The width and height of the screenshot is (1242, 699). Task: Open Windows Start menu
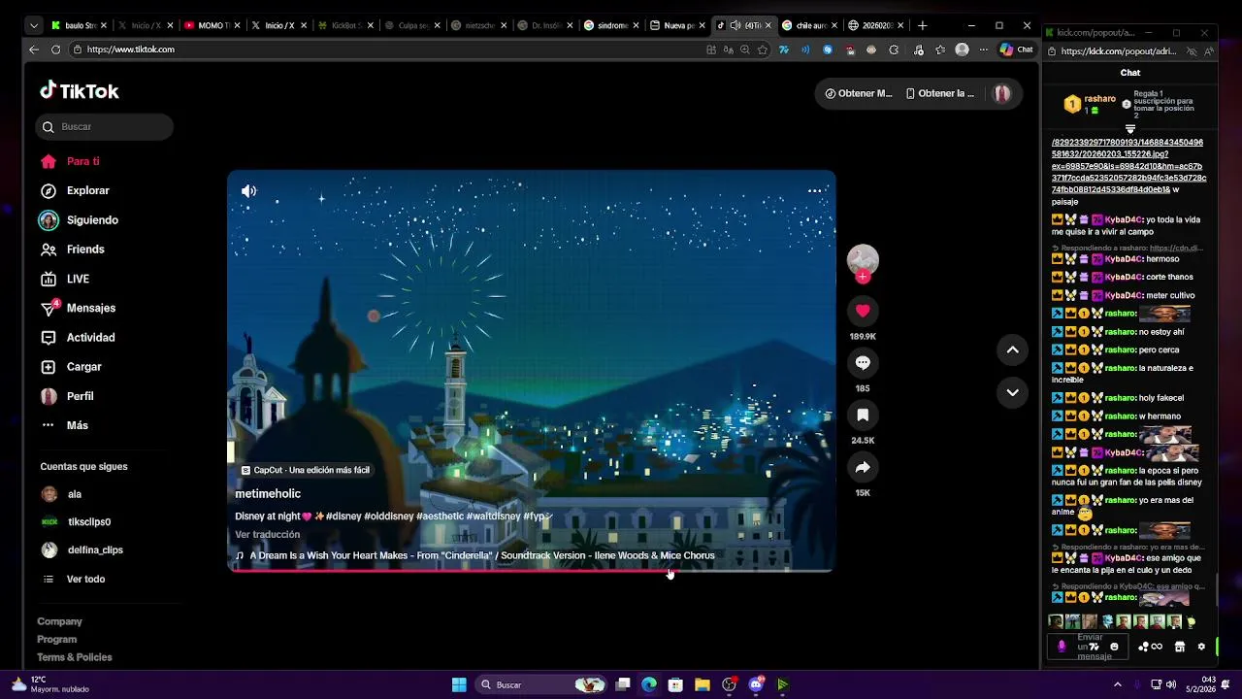pos(459,684)
